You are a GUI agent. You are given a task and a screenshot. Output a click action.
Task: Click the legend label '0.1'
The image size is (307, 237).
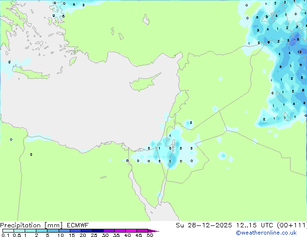5,235
